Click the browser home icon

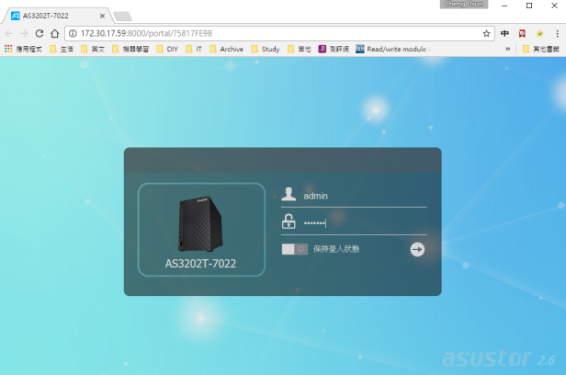55,33
